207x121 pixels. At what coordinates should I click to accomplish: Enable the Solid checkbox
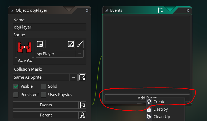(x=43, y=86)
